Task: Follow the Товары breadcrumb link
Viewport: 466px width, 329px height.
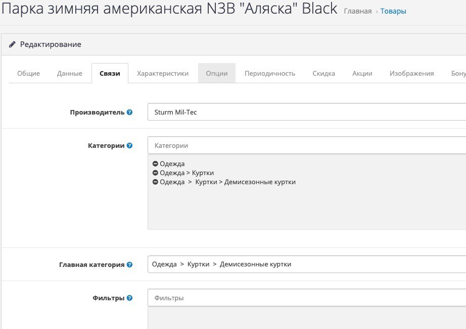Action: click(393, 11)
